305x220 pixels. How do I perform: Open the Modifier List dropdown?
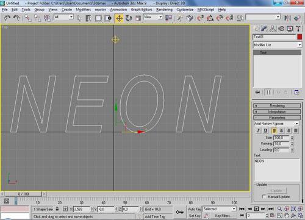278,45
